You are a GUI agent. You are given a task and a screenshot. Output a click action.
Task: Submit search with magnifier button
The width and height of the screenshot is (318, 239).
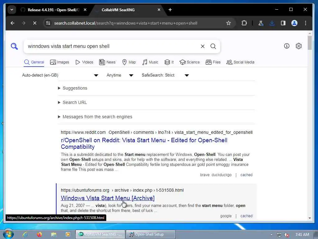[213, 46]
